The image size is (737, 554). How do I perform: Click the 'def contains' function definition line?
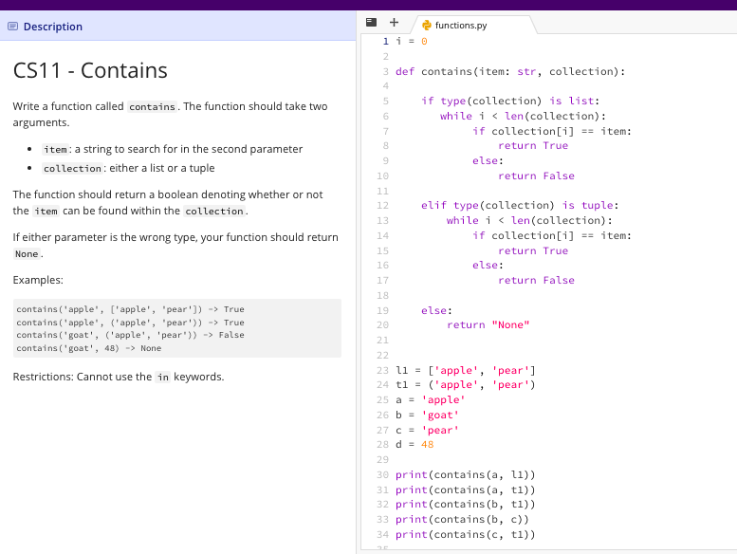(x=510, y=71)
